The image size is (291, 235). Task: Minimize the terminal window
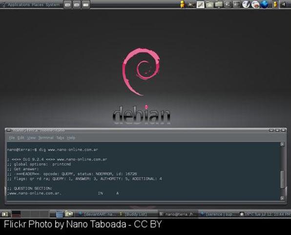(x=271, y=130)
